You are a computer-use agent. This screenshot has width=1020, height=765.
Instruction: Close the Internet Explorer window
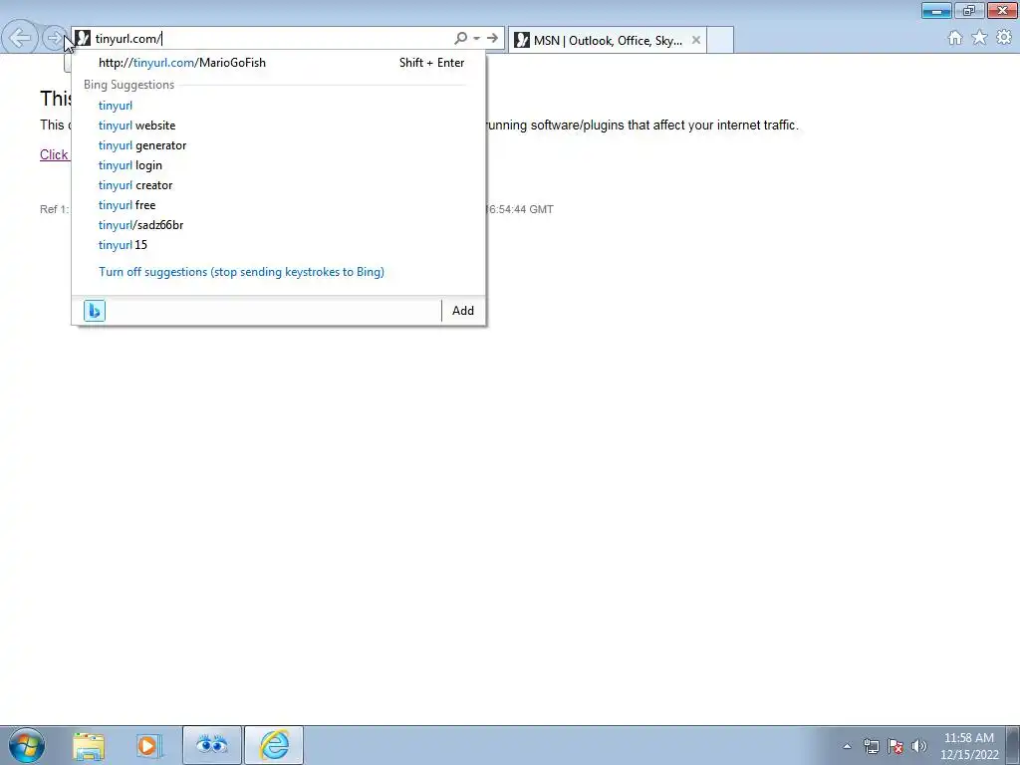(1002, 10)
